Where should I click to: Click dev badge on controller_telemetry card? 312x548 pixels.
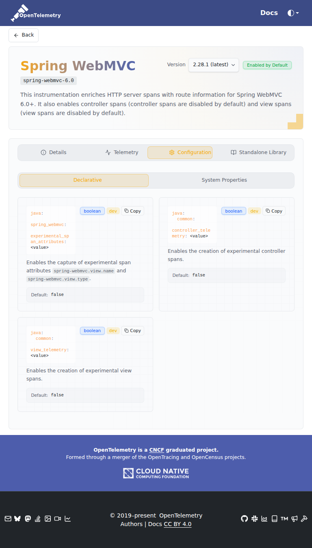[x=254, y=211]
